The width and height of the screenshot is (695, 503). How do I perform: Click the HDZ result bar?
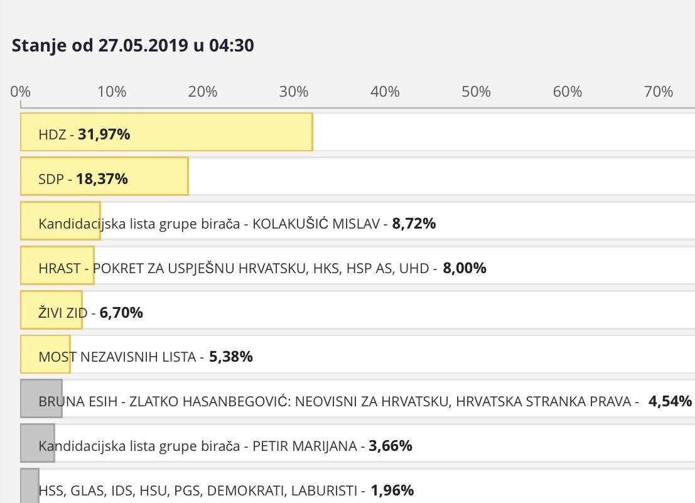[x=166, y=133]
